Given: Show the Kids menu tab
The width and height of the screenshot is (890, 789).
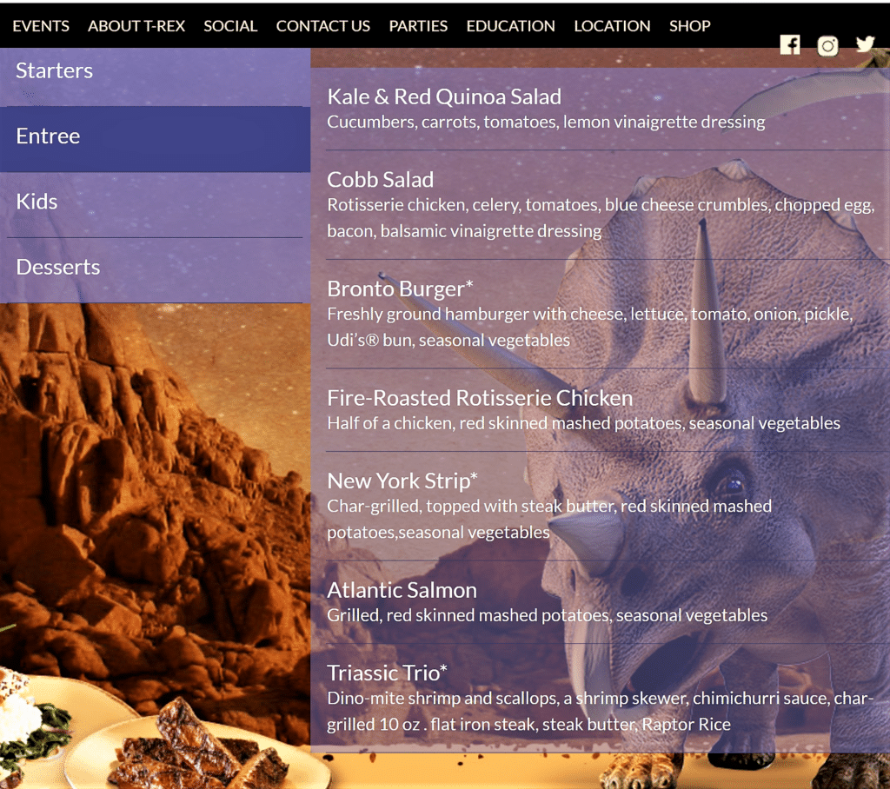Looking at the screenshot, I should pyautogui.click(x=155, y=204).
